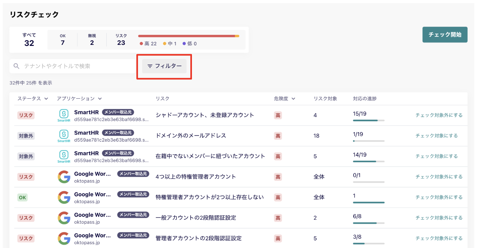Click Google icon in 一般アカウントの2段階認証 row
The image size is (479, 248).
click(x=64, y=218)
